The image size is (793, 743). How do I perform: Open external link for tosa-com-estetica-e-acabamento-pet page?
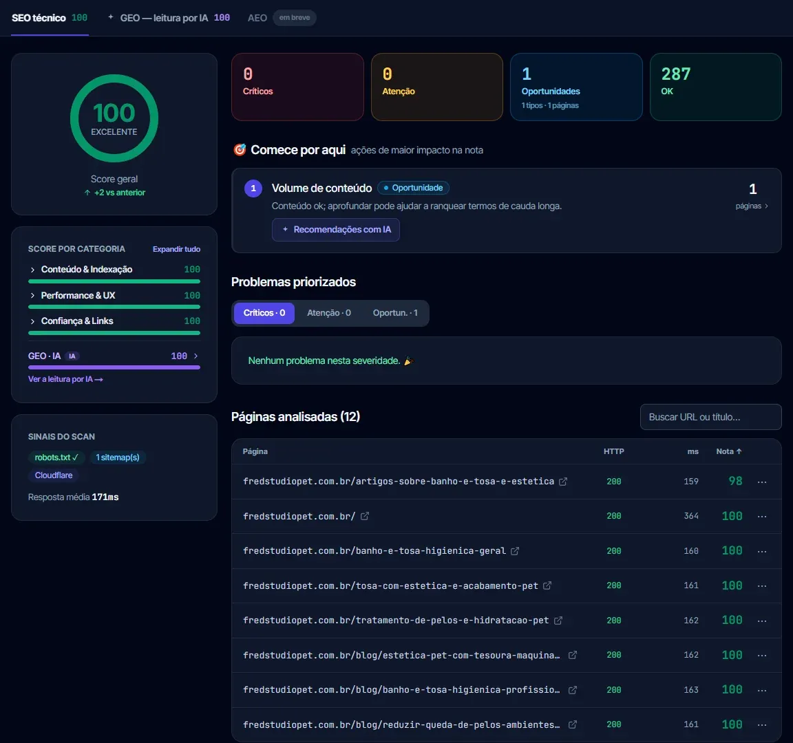[x=547, y=586]
